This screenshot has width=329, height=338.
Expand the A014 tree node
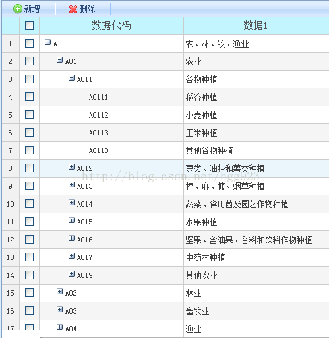pos(71,203)
